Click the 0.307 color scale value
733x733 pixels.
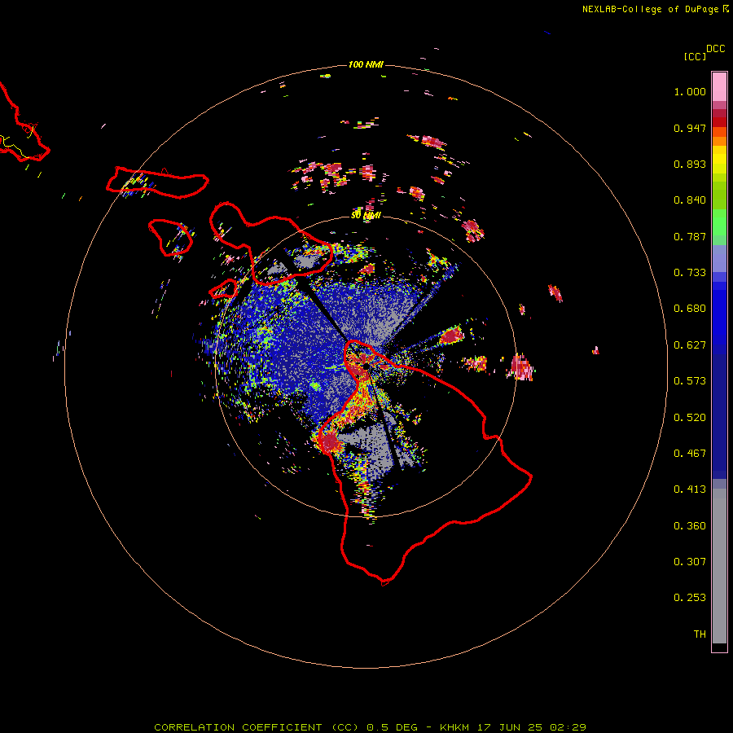pyautogui.click(x=690, y=562)
